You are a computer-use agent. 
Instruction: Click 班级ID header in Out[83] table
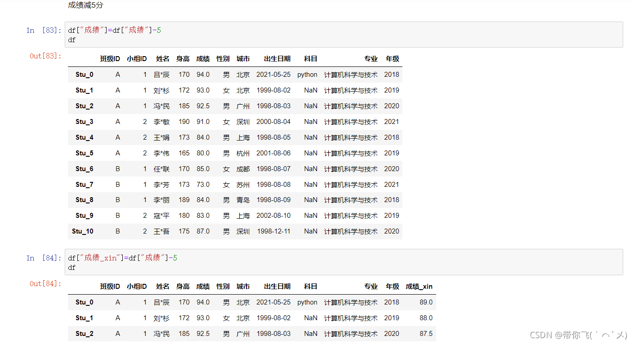(x=110, y=59)
